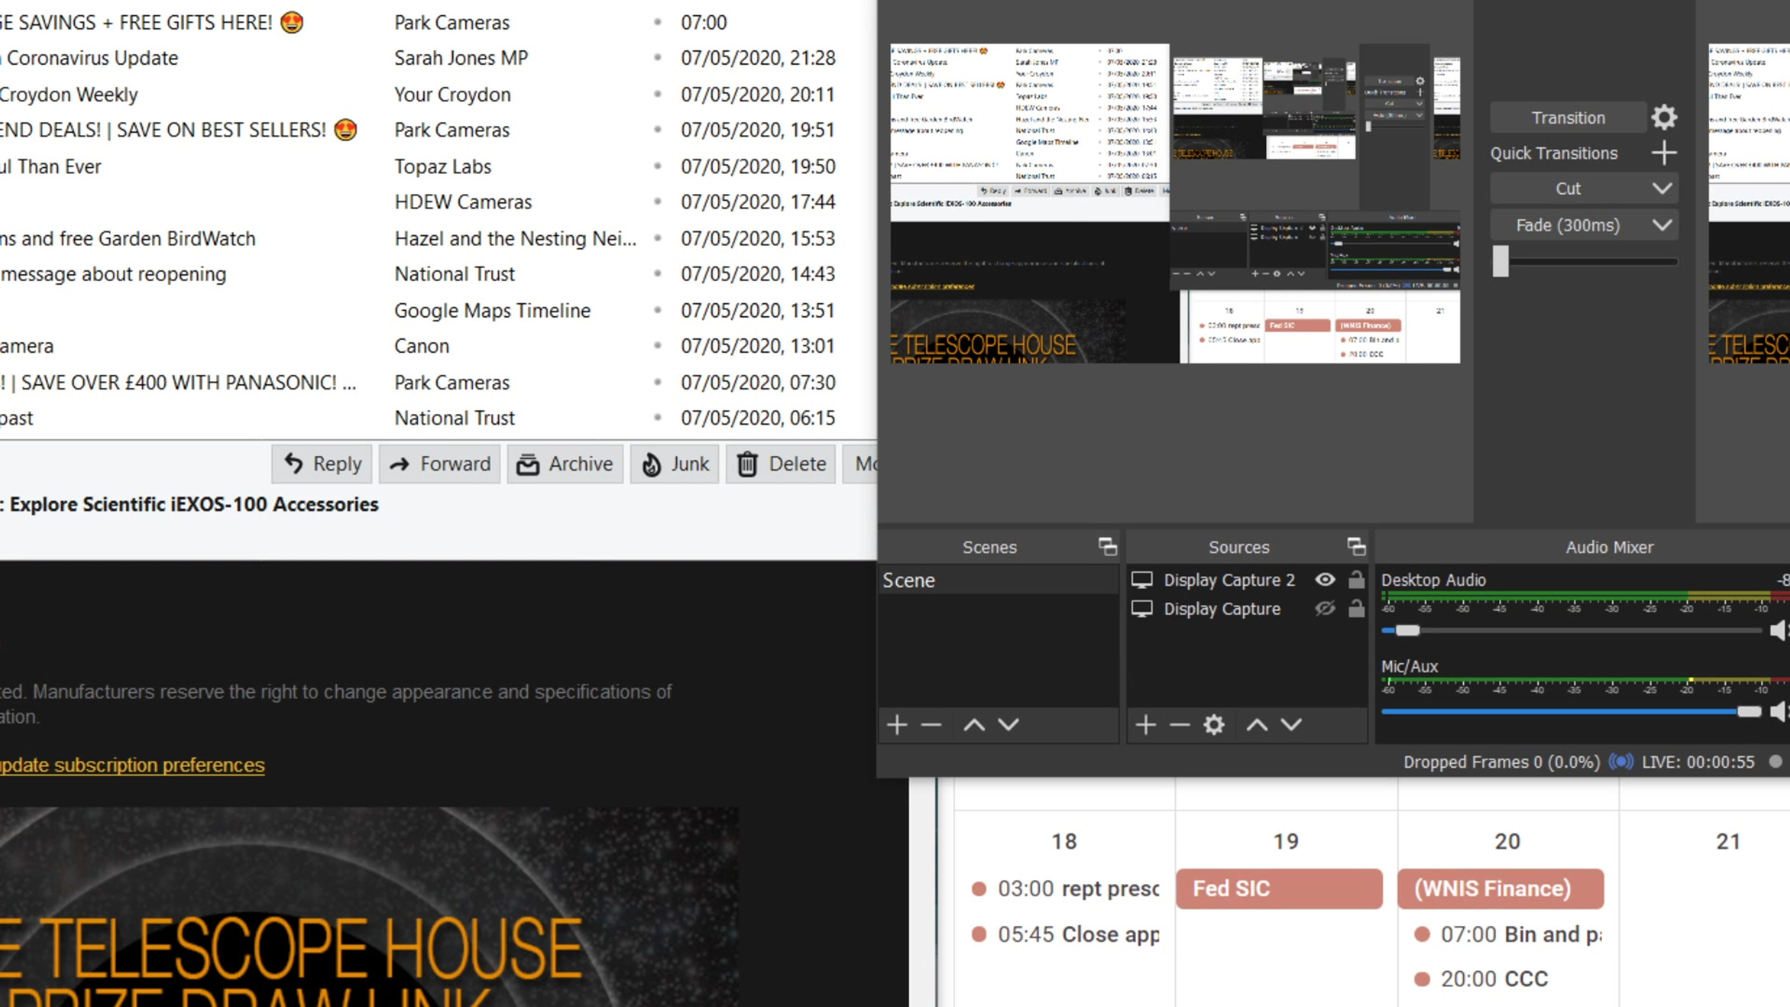
Task: Open source properties gear icon
Action: (x=1214, y=725)
